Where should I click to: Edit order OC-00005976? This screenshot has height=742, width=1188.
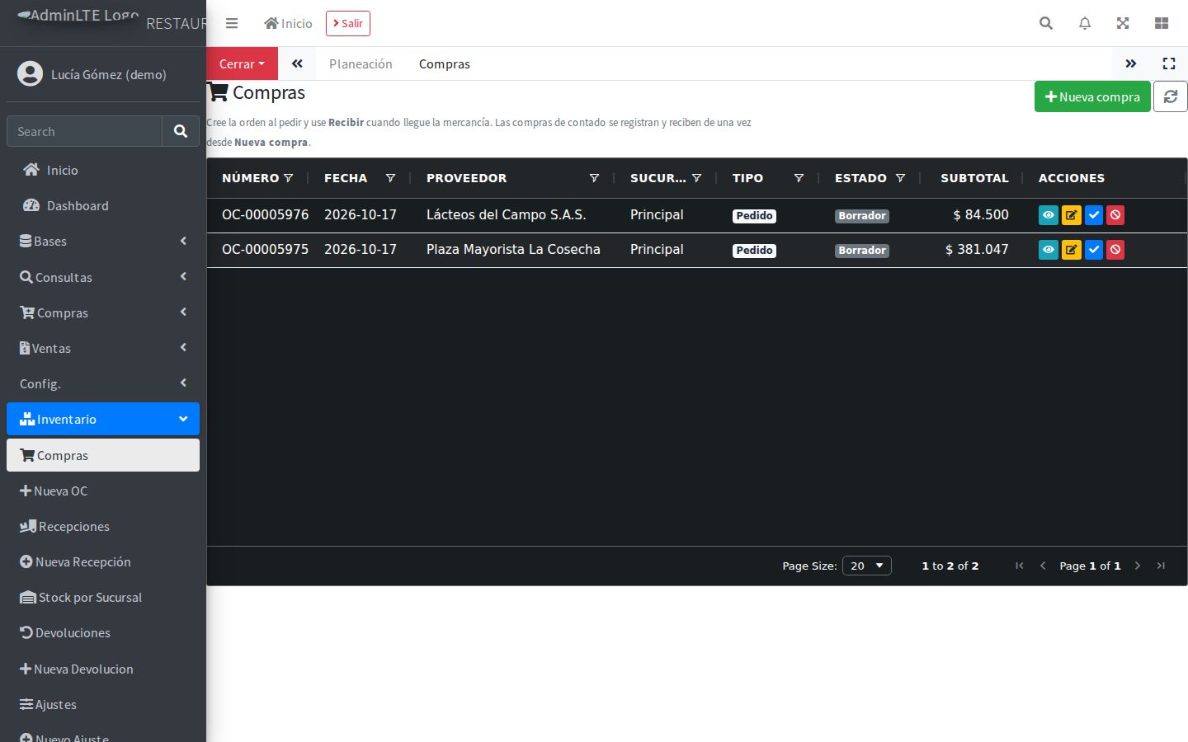(1071, 215)
